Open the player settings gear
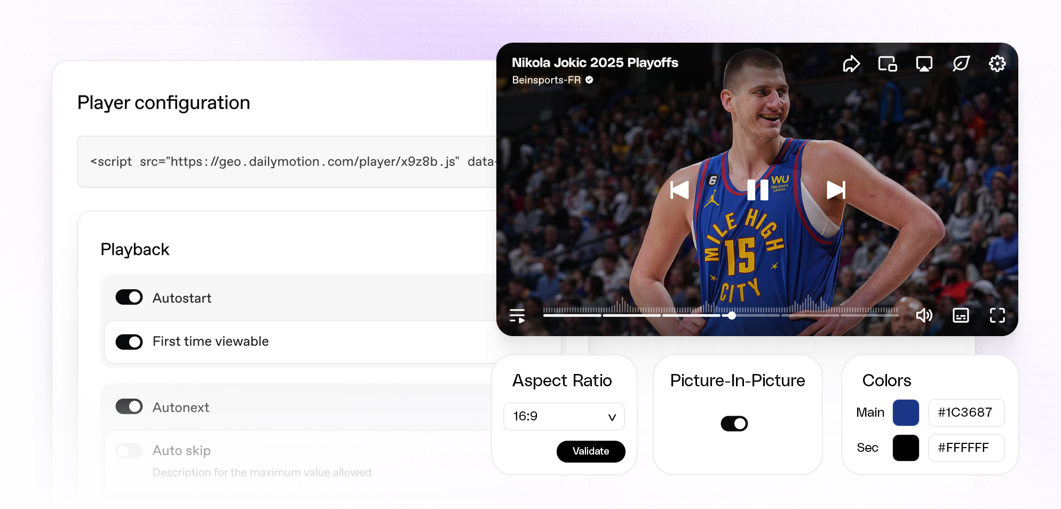Image resolution: width=1061 pixels, height=509 pixels. pos(997,64)
